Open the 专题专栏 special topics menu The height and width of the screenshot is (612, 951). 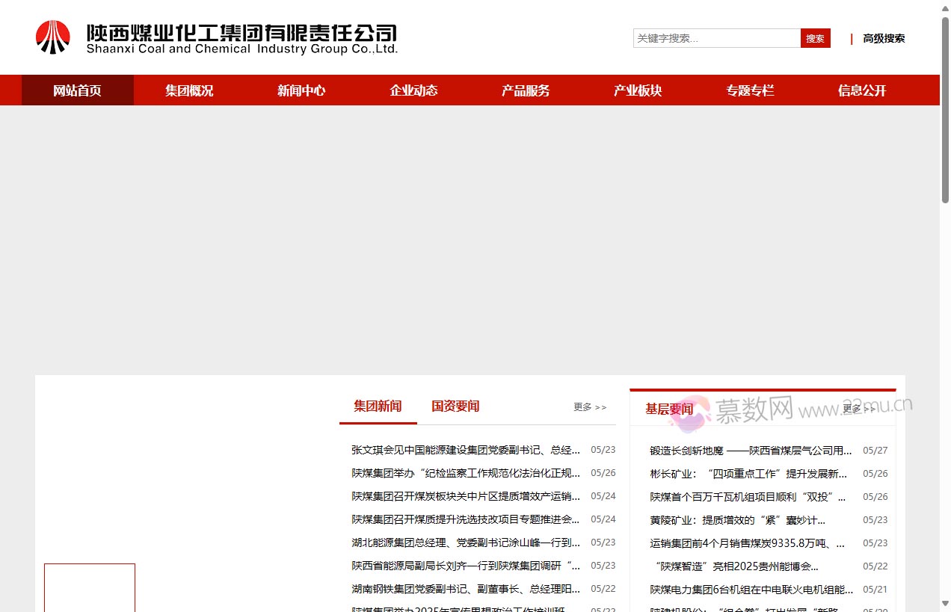click(750, 90)
